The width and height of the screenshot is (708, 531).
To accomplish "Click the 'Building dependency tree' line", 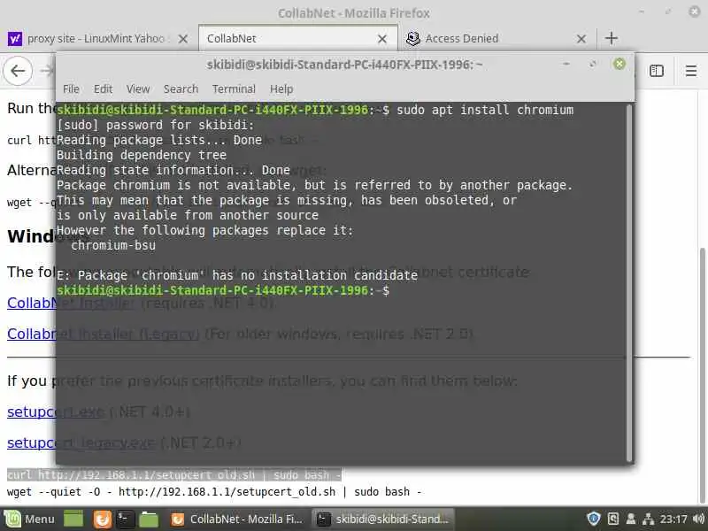I will tap(142, 155).
